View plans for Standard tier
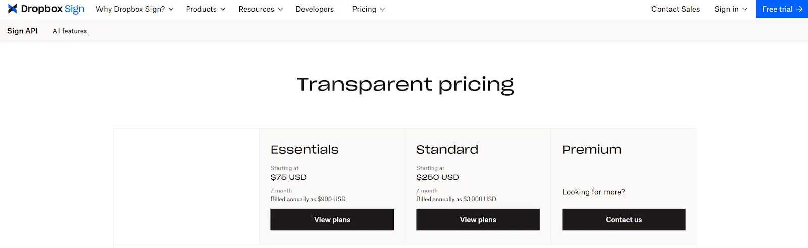The image size is (808, 248). [x=478, y=220]
